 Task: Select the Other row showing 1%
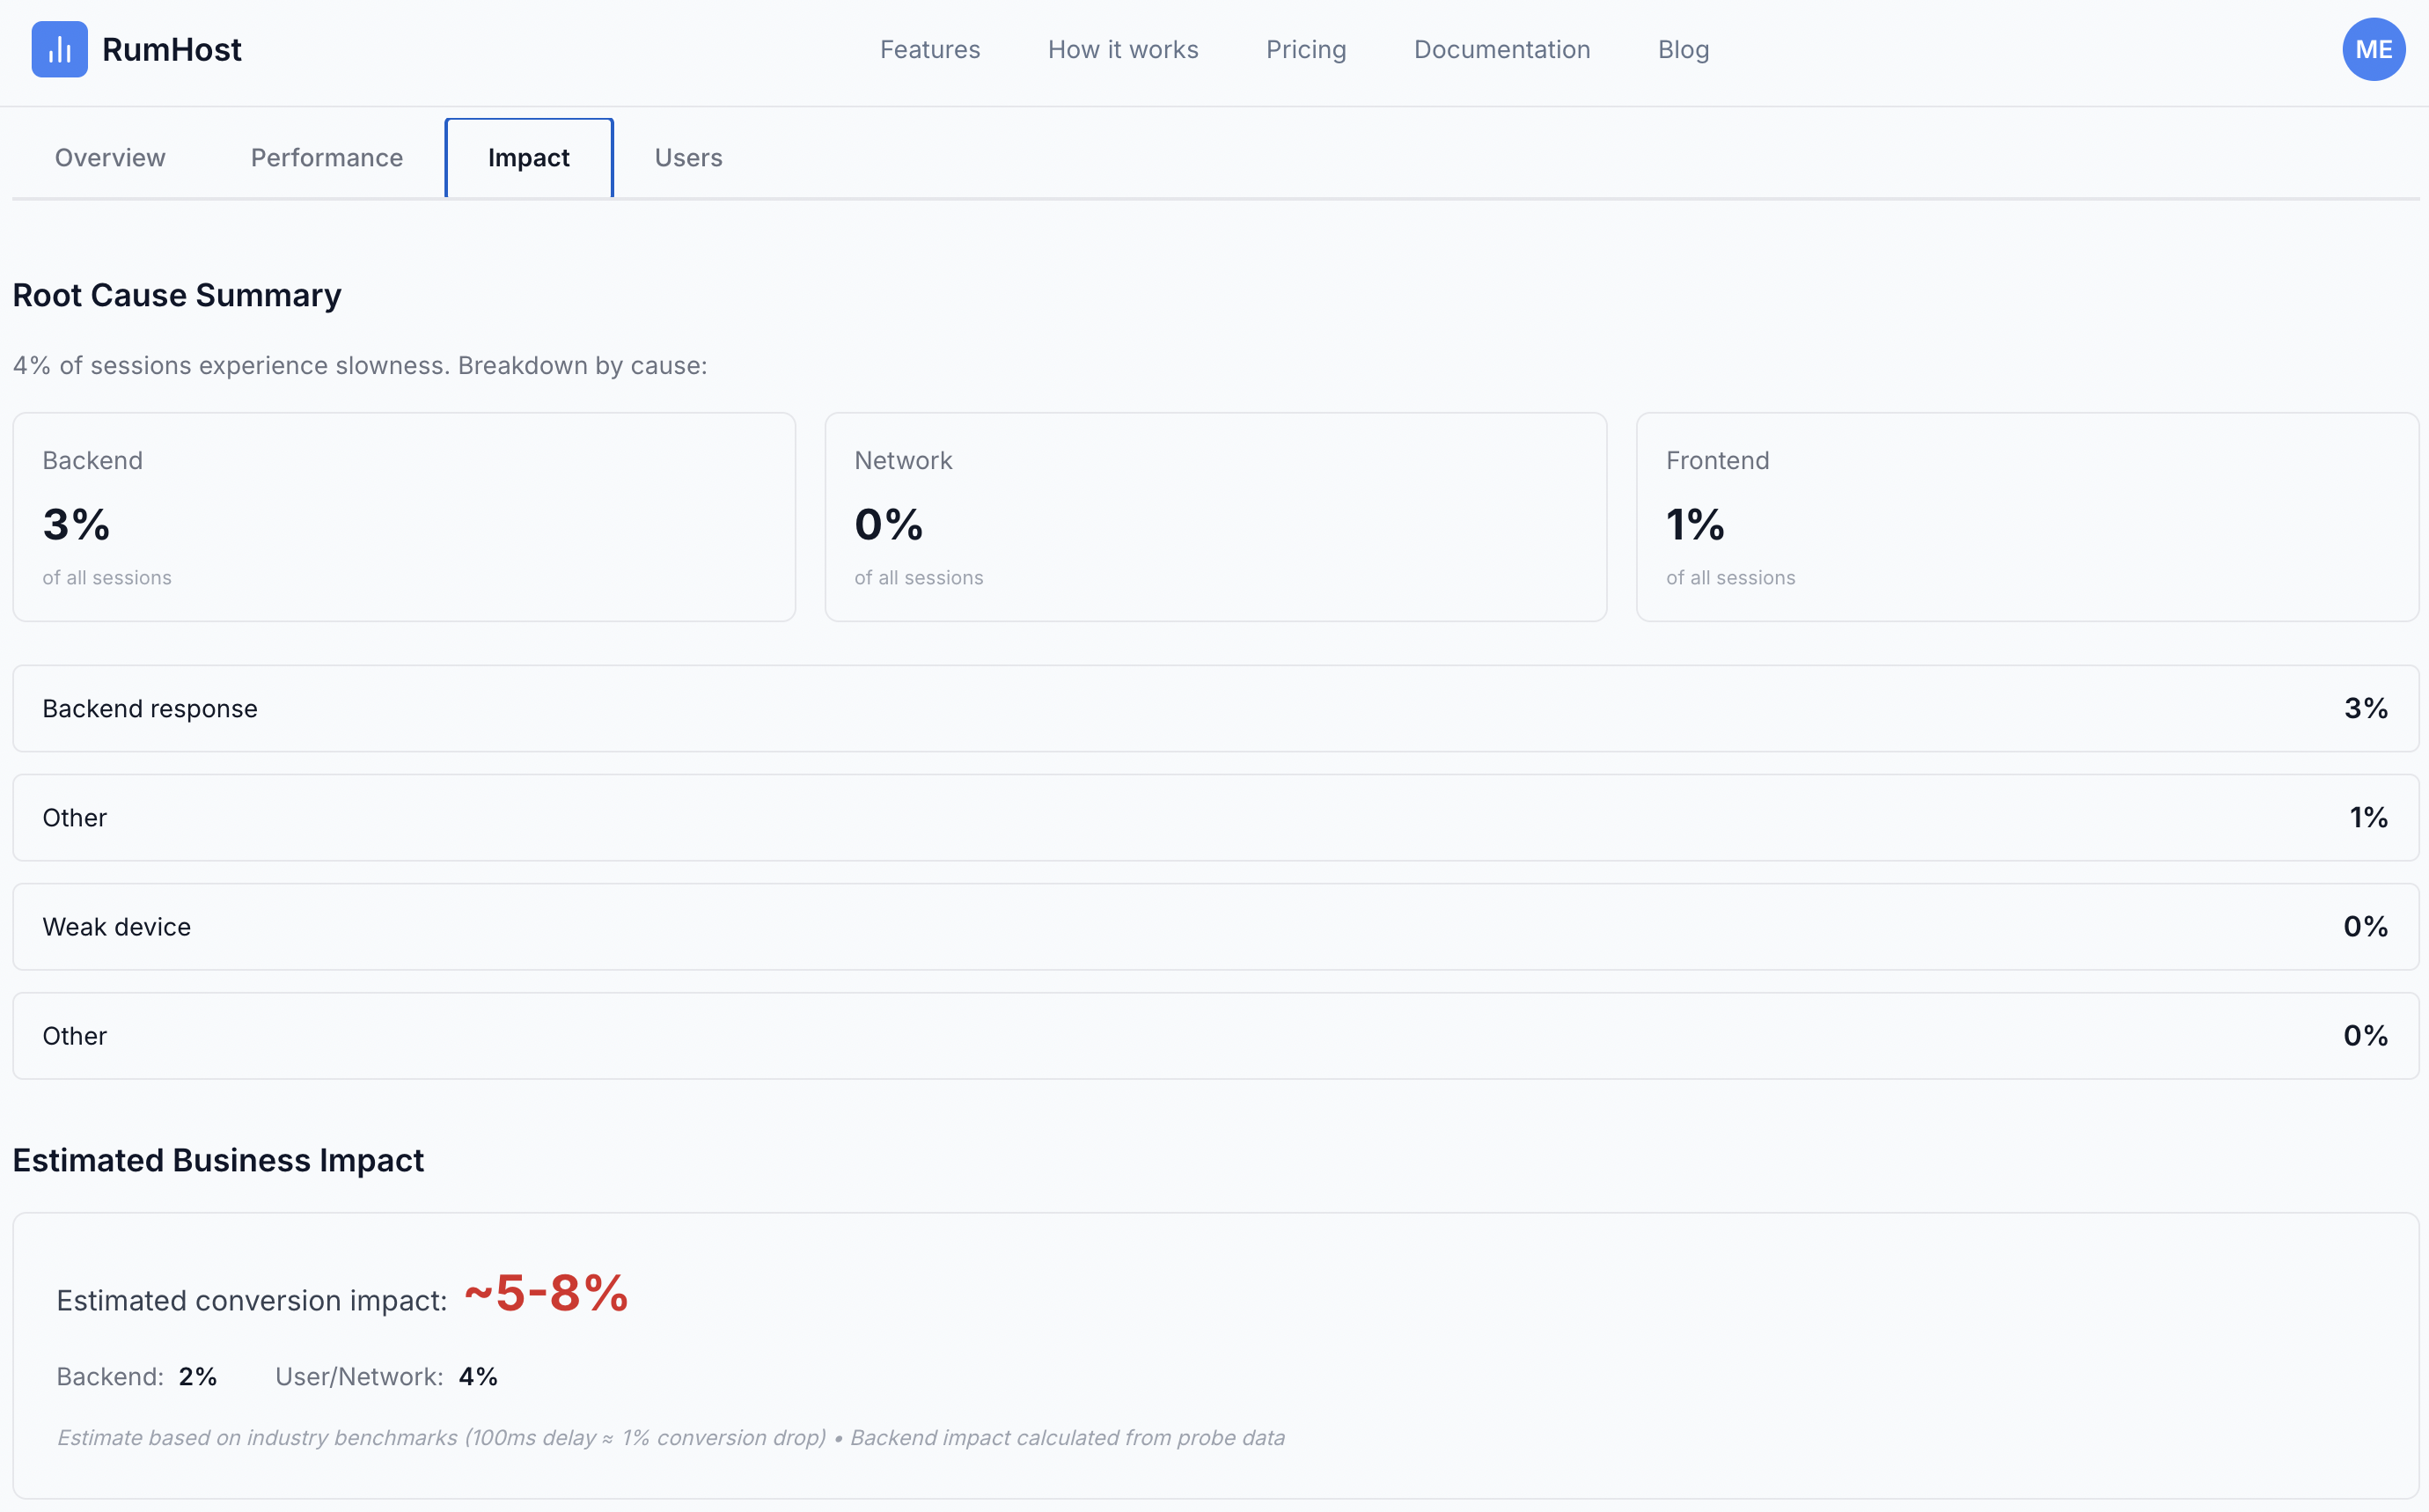(x=1215, y=817)
